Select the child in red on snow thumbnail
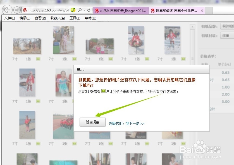 pyautogui.click(x=172, y=40)
